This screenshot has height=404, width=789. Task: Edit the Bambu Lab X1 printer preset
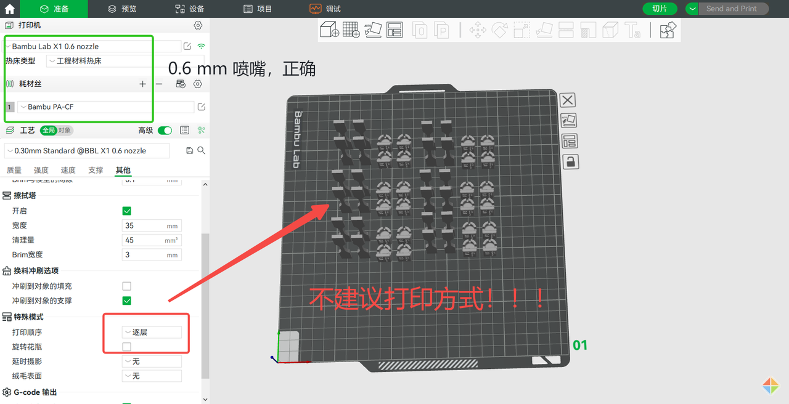pos(187,46)
